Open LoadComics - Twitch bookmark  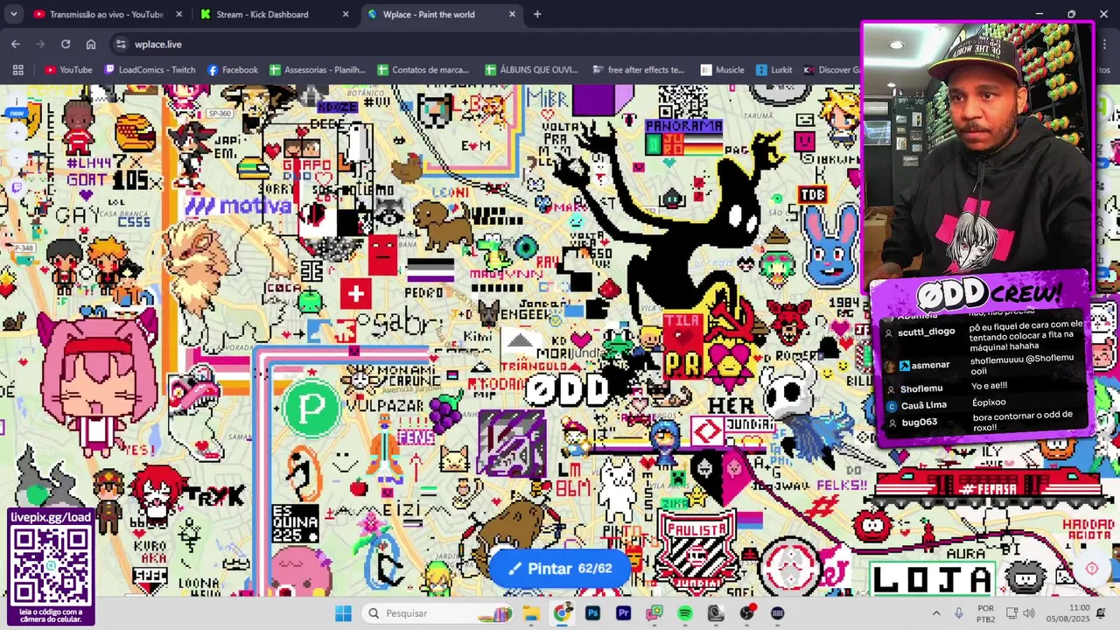150,70
